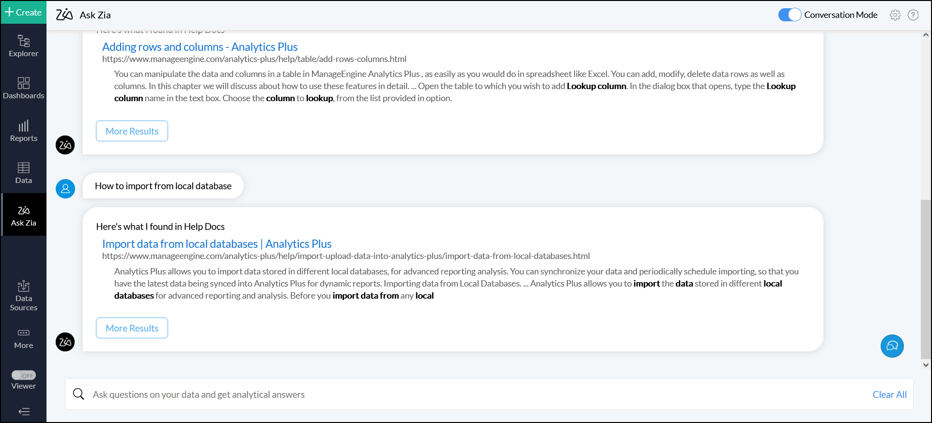Toggle Conversation Mode switch off
Viewport: 932px width, 423px height.
(789, 15)
